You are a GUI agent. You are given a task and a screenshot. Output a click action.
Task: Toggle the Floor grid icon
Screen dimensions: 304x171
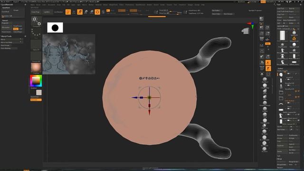[x=267, y=39]
